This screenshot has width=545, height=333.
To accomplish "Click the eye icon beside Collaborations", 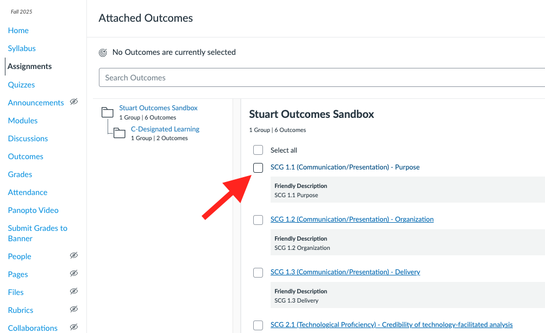I will [74, 326].
